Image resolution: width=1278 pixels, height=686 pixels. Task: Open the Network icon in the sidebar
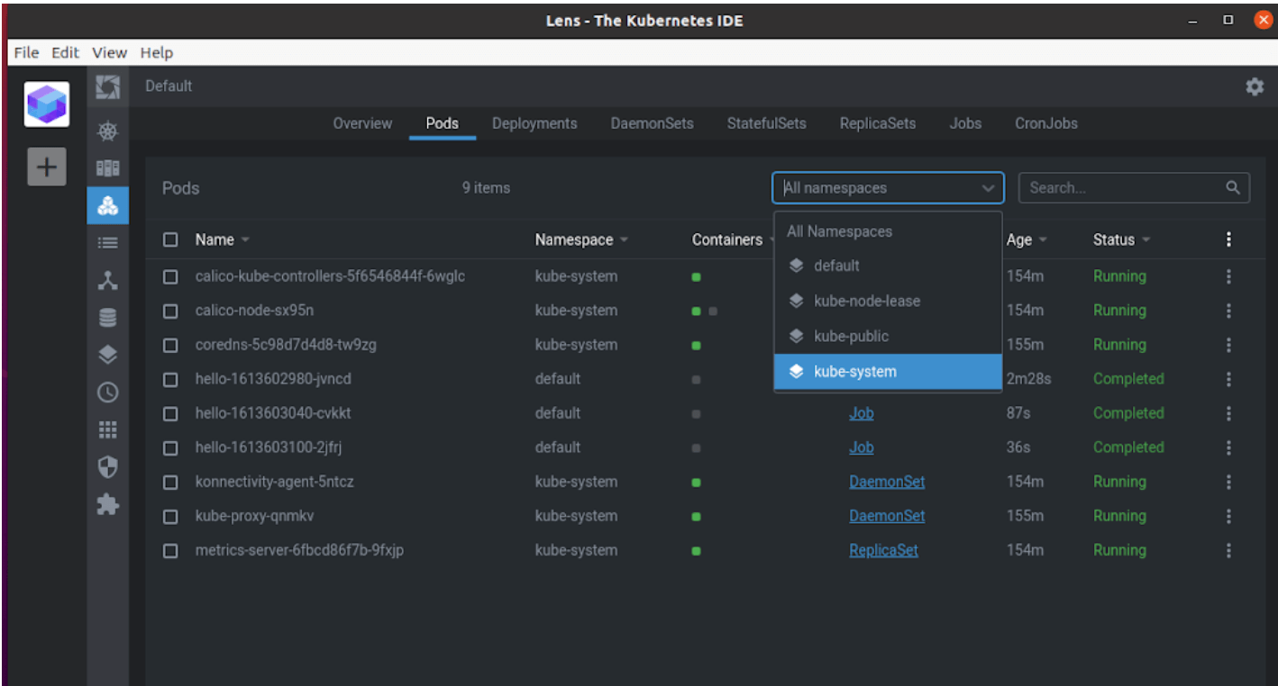(x=107, y=281)
